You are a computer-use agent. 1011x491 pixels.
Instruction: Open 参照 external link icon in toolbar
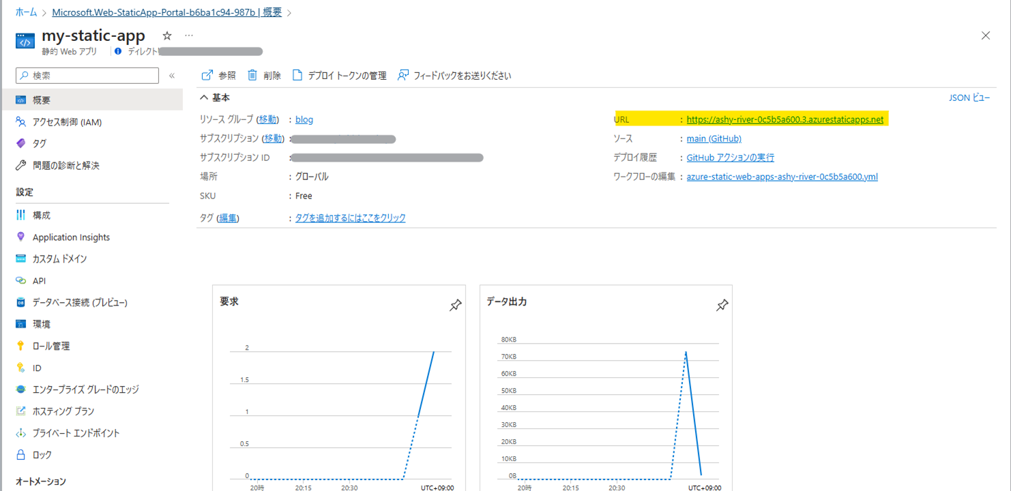pyautogui.click(x=207, y=76)
